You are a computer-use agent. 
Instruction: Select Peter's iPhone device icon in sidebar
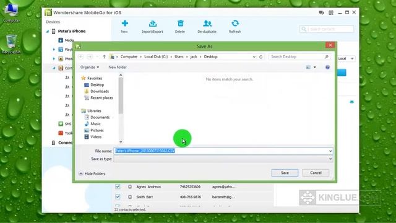tap(54, 31)
